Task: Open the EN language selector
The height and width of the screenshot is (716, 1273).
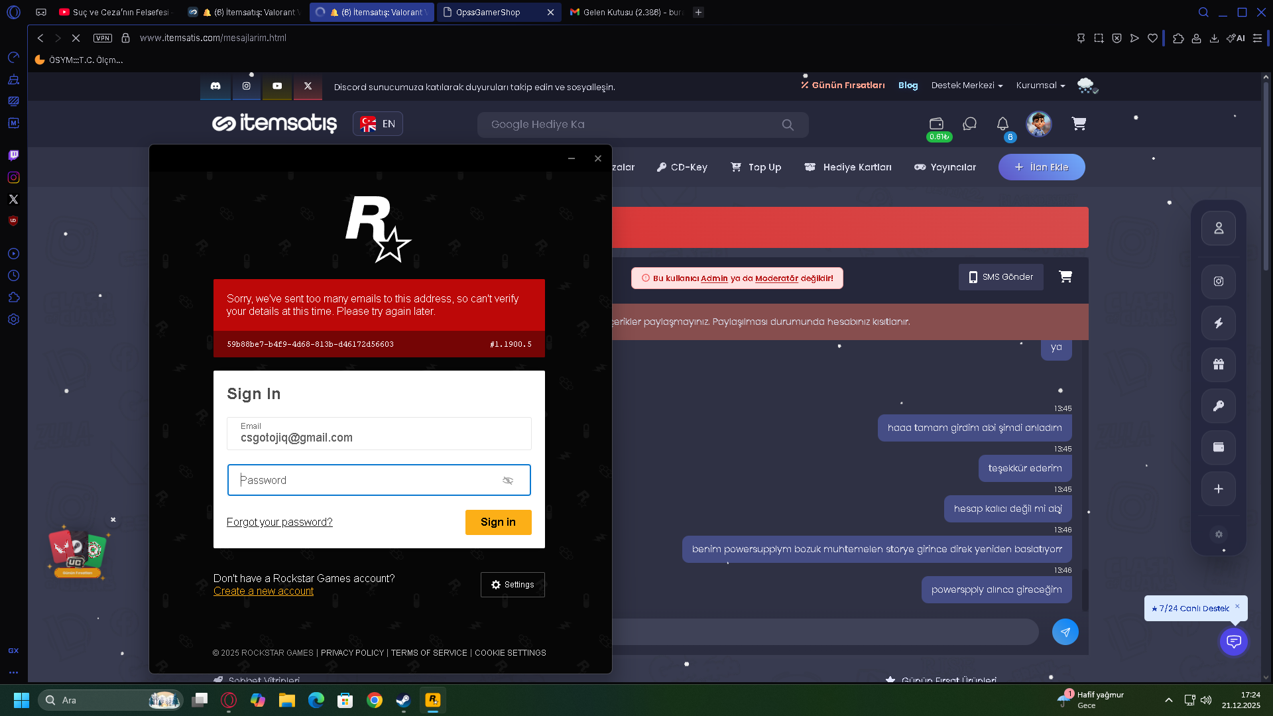Action: (378, 124)
